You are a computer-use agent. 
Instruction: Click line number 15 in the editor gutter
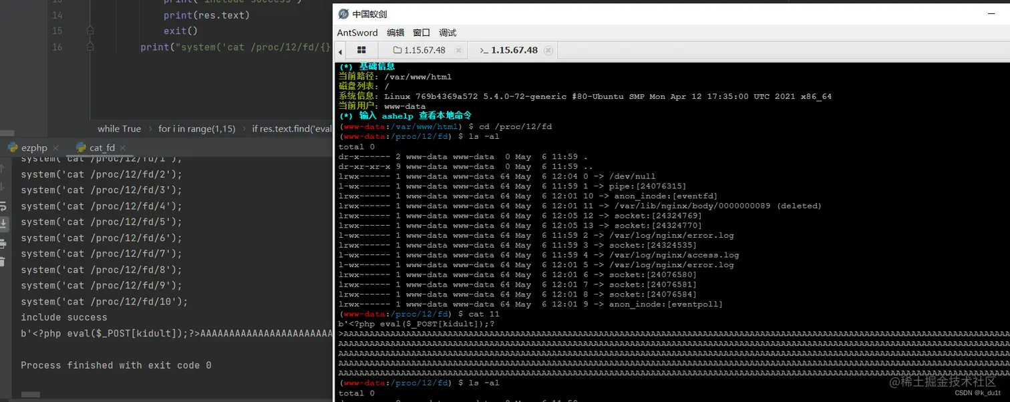click(57, 31)
